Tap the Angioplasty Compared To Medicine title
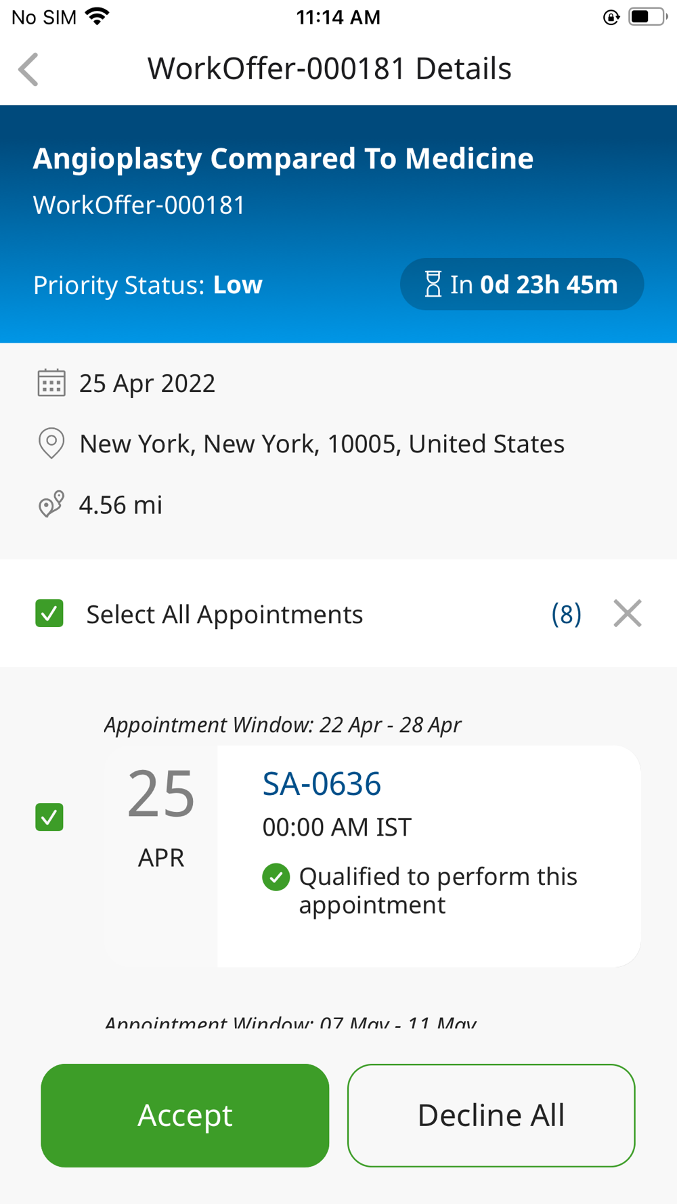This screenshot has height=1204, width=677. tap(283, 158)
